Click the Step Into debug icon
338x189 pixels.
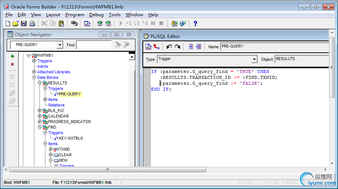(129, 23)
